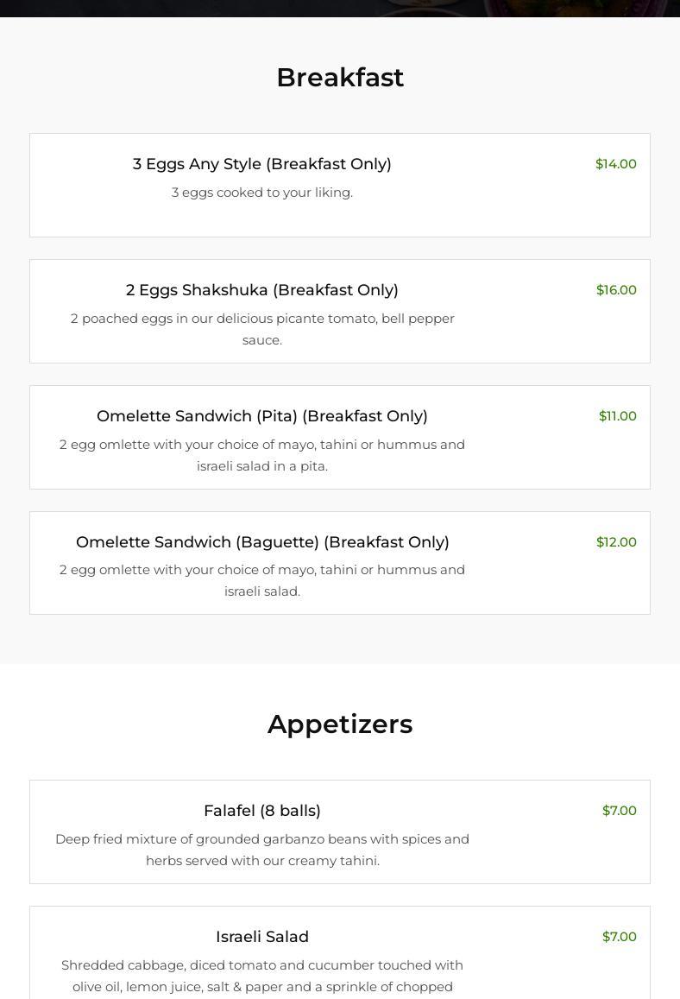Select the '3 eggs cooked to your liking' description

pyautogui.click(x=262, y=193)
